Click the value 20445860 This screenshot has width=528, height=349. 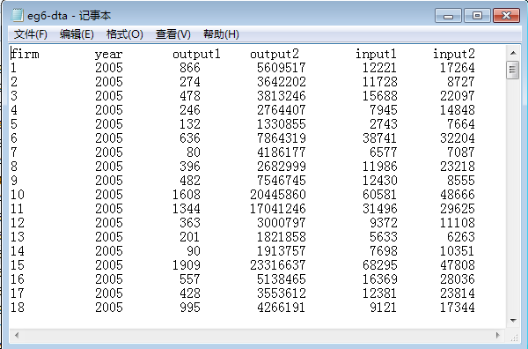tap(278, 195)
